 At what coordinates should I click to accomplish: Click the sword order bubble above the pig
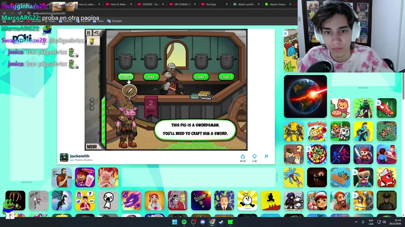129,91
